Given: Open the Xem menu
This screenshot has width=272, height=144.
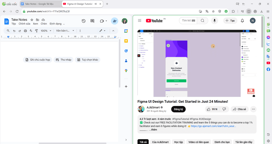Looking at the screenshot, I should [35, 24].
